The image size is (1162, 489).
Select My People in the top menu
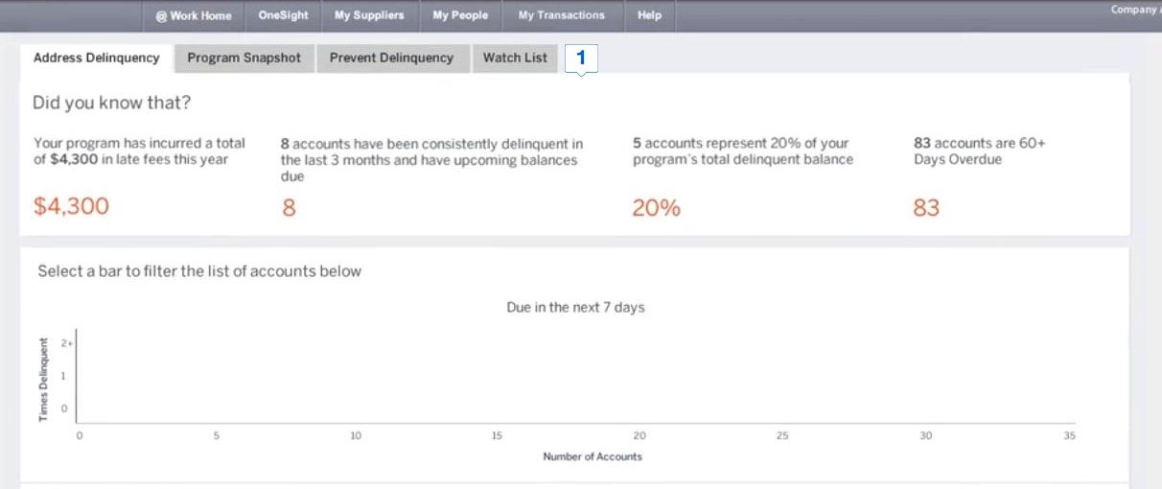[460, 15]
